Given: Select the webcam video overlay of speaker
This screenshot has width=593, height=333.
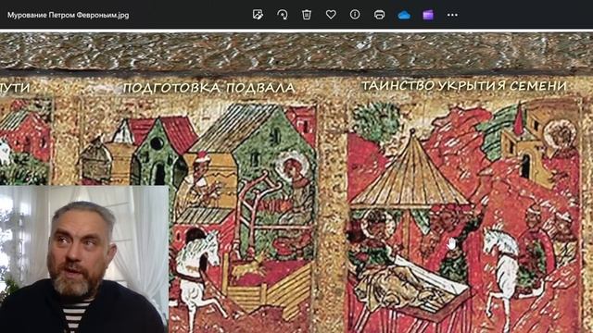Looking at the screenshot, I should click(x=84, y=259).
